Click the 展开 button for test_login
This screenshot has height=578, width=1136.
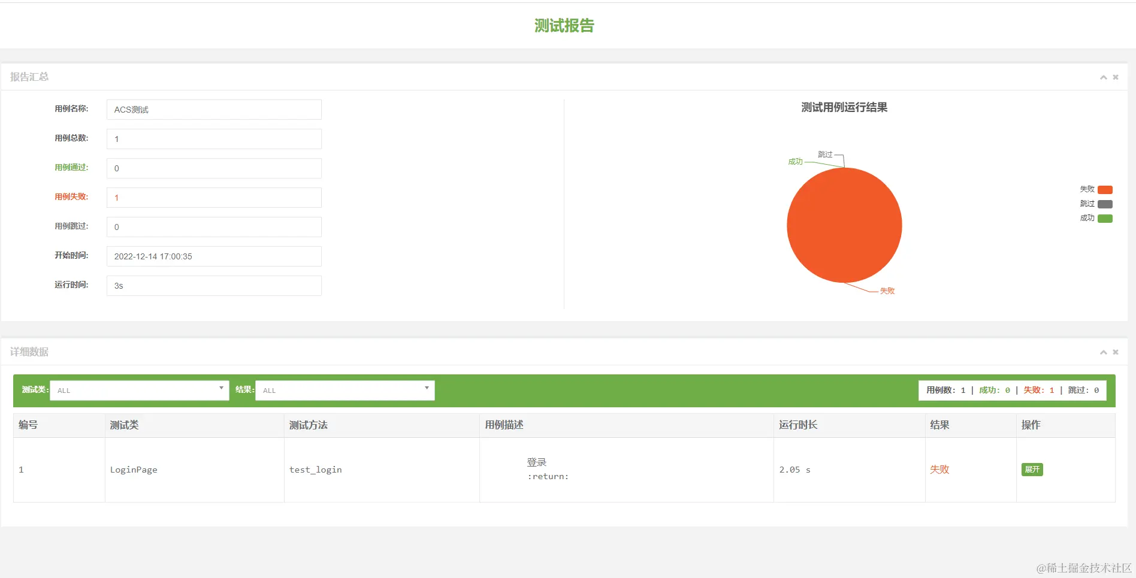(1032, 470)
